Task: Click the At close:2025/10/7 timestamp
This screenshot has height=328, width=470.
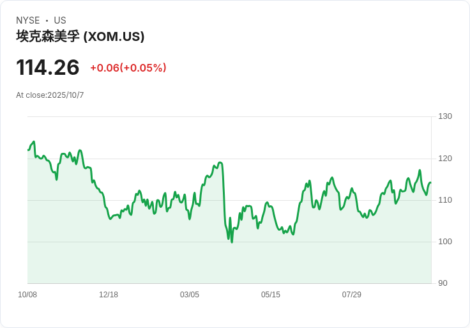Action: pos(50,95)
